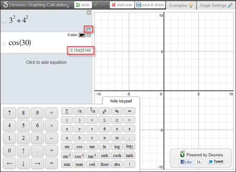The height and width of the screenshot is (172, 236).
Task: Tap the equals key
Action: pos(52,163)
